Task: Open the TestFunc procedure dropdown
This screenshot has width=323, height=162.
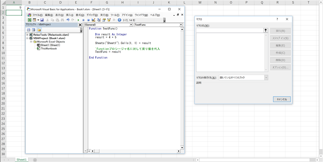Action: (181, 25)
